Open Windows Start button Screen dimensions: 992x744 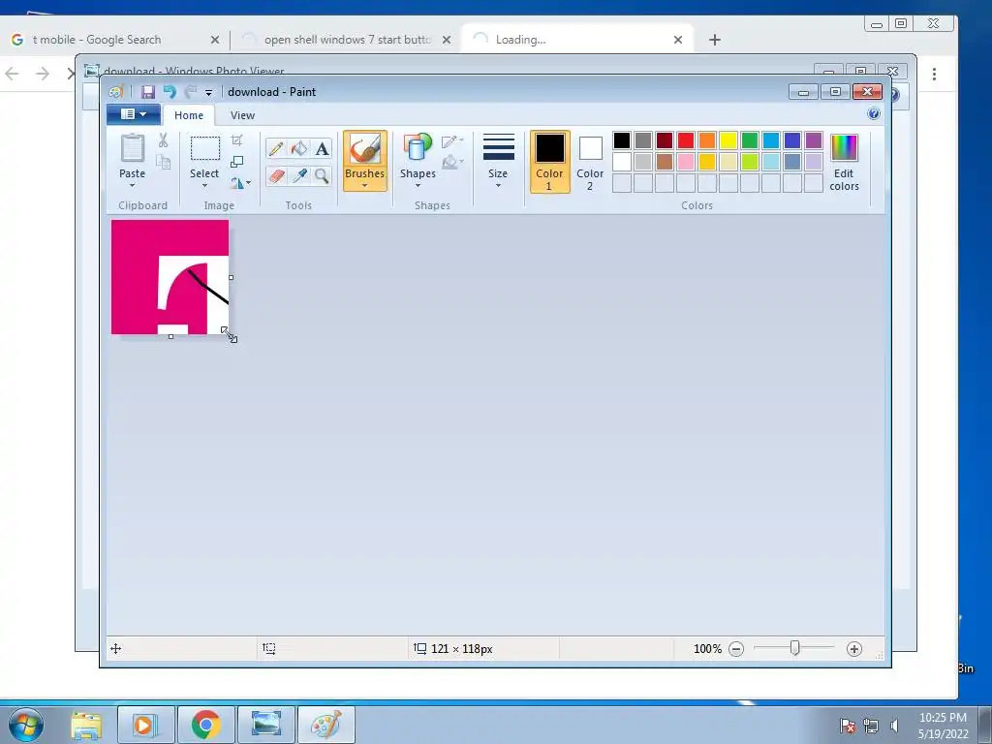(26, 725)
